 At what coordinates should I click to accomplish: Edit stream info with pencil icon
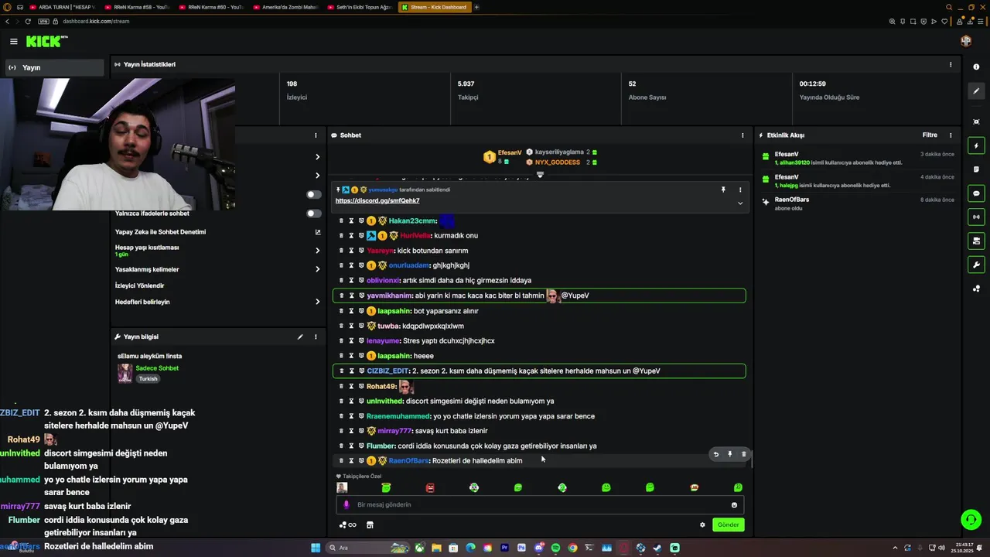pyautogui.click(x=300, y=337)
